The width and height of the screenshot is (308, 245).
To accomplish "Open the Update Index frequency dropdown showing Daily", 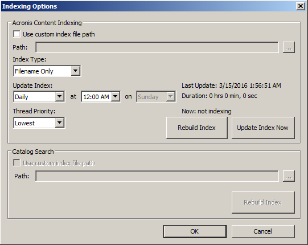I will tap(39, 96).
